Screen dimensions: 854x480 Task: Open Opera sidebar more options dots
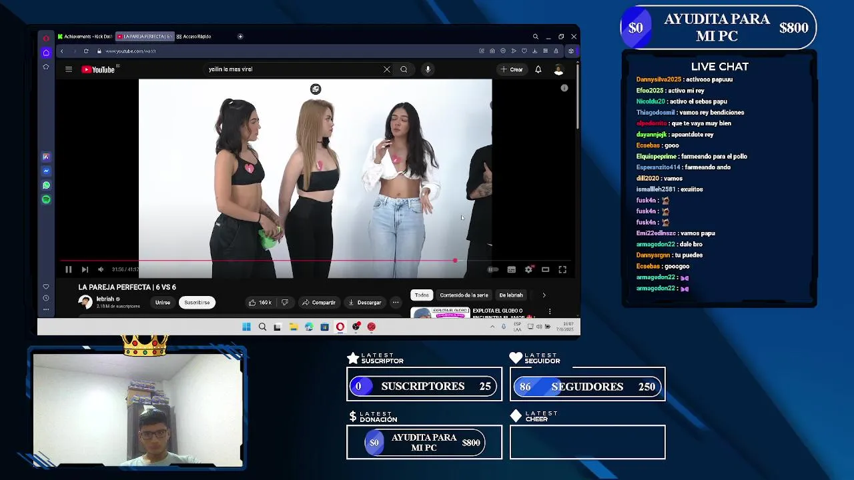coord(46,309)
